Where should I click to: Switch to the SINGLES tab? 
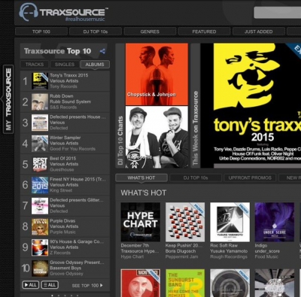pos(65,65)
